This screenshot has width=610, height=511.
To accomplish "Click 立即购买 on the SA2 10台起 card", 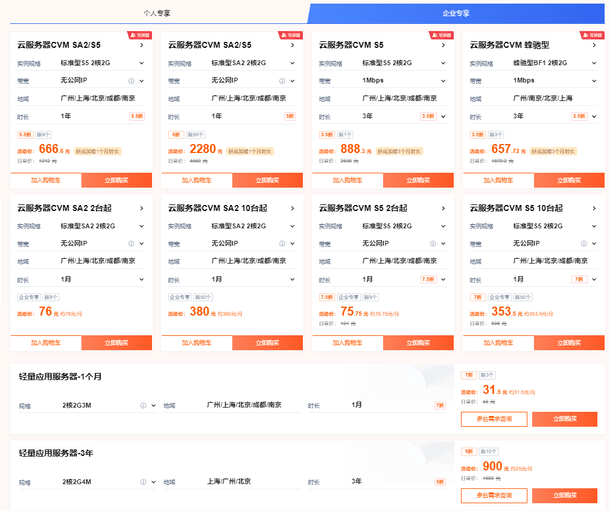I will click(268, 343).
